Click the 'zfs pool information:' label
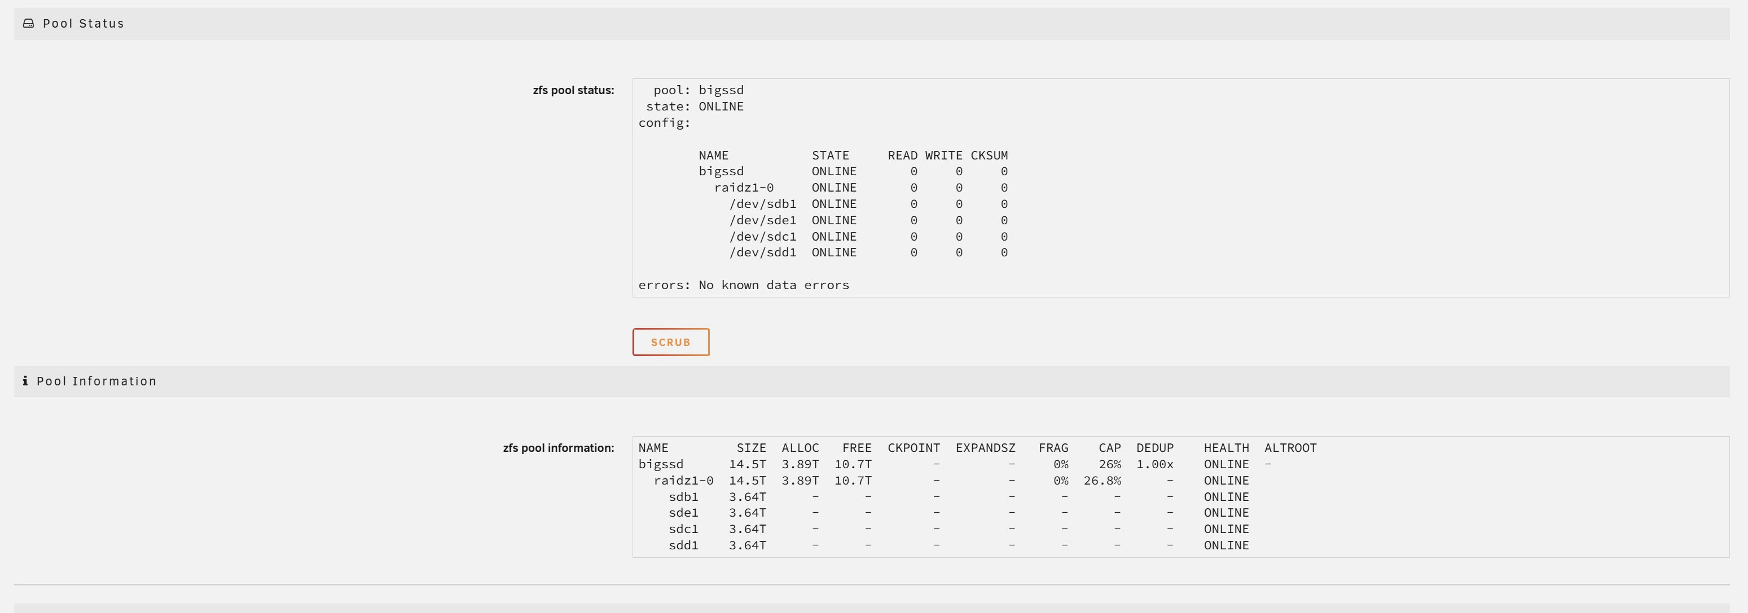Screen dimensions: 1748x613 (558, 448)
